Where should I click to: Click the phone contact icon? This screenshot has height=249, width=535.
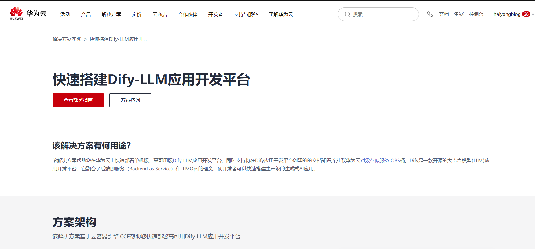coord(430,14)
